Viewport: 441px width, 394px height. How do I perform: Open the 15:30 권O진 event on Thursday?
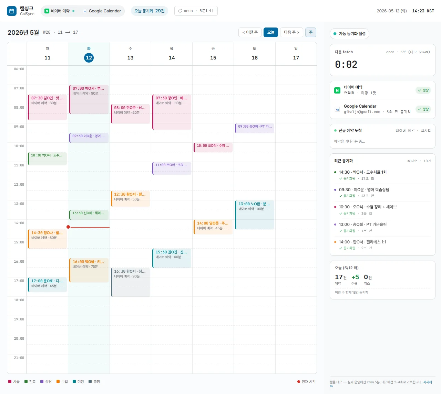172,258
